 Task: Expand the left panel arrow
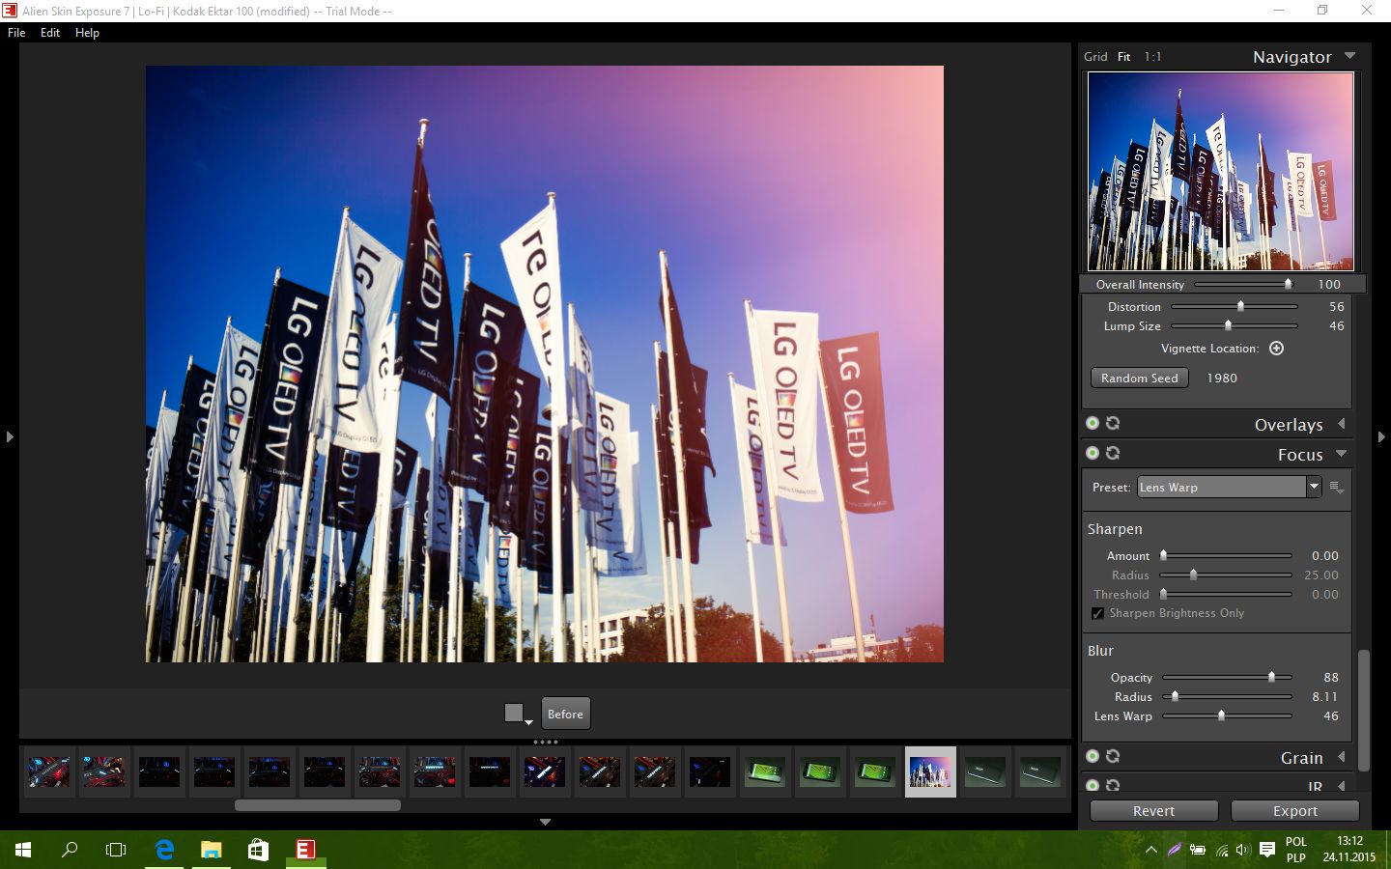(10, 437)
